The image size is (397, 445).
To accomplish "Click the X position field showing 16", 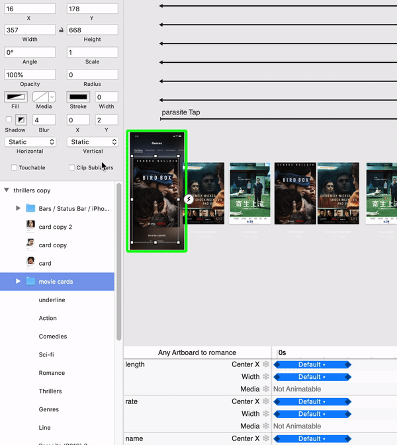I will (x=30, y=9).
